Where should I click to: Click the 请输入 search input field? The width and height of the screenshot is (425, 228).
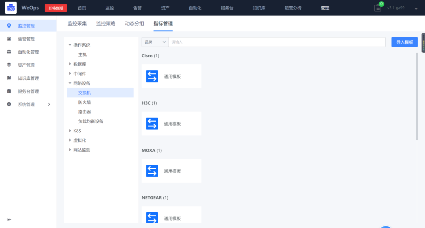pyautogui.click(x=277, y=42)
